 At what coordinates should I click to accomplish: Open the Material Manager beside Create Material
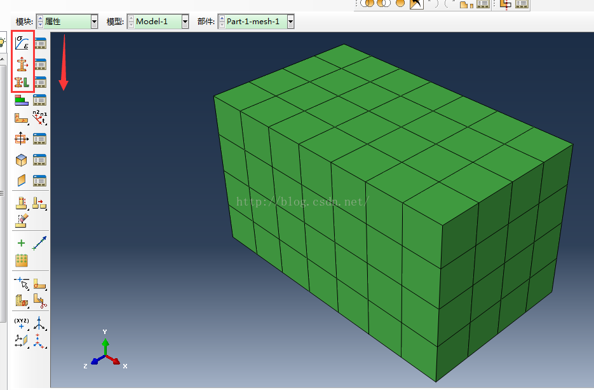[x=40, y=43]
